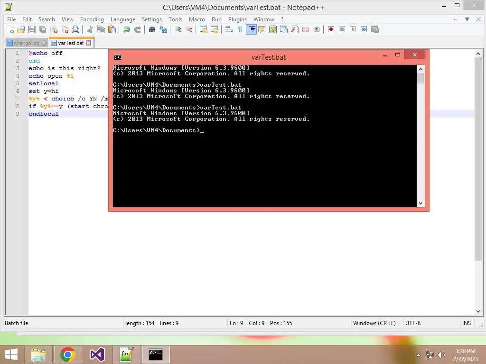Run macro multiple times icon

pos(364,29)
